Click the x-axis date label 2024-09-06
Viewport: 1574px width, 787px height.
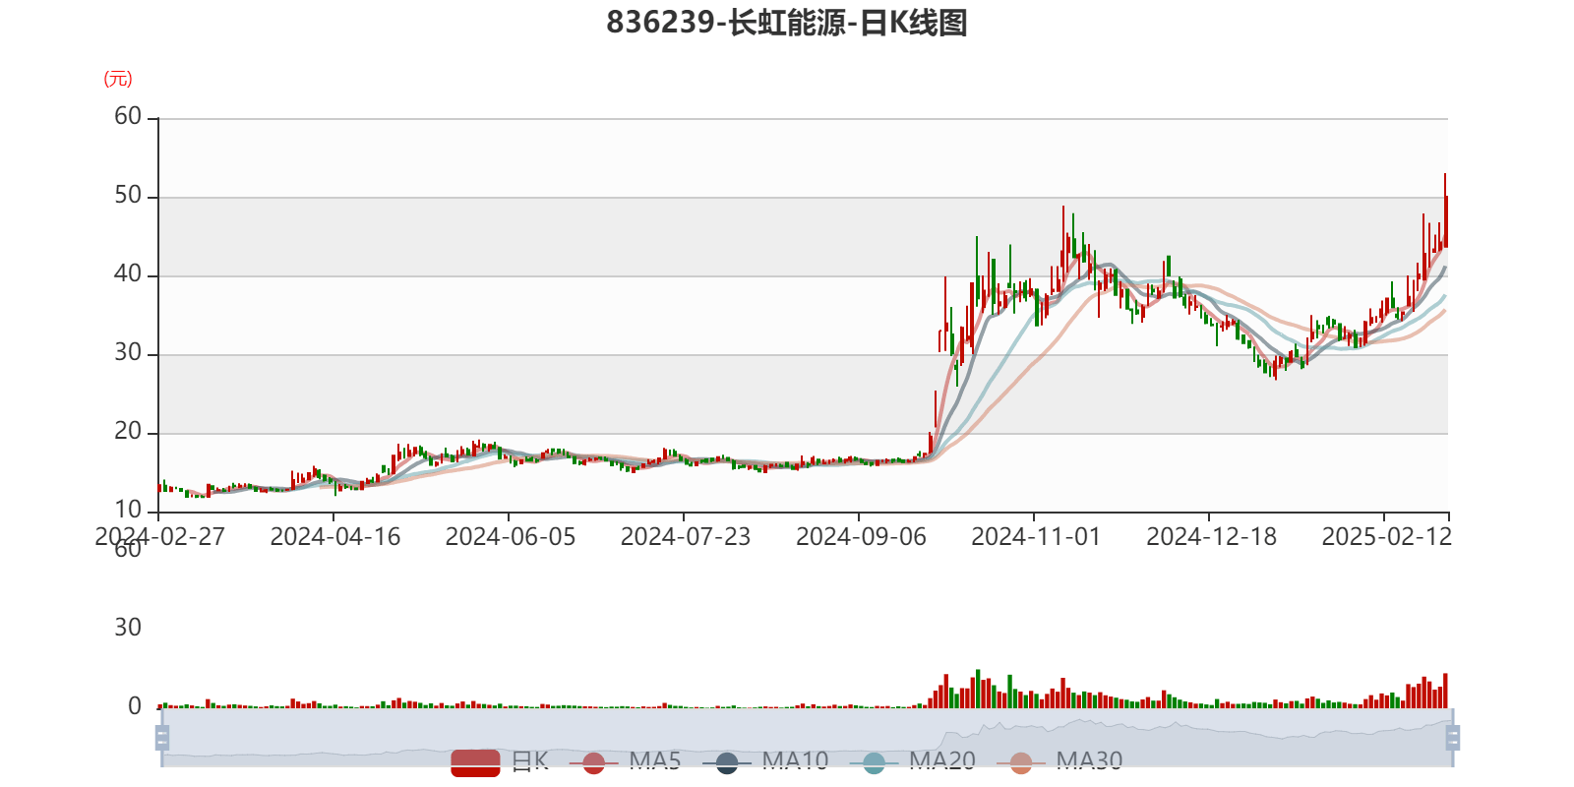tap(861, 537)
